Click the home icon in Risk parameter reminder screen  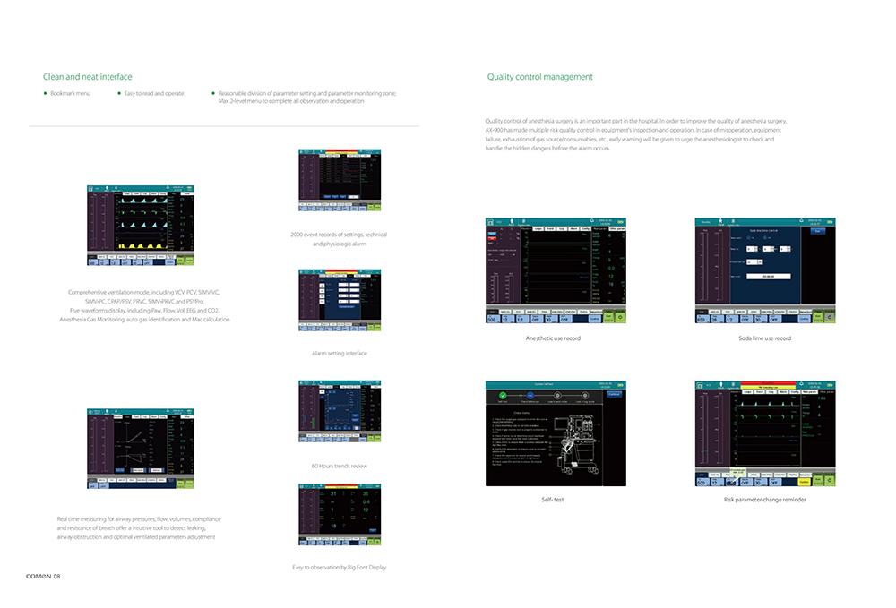[x=702, y=385]
